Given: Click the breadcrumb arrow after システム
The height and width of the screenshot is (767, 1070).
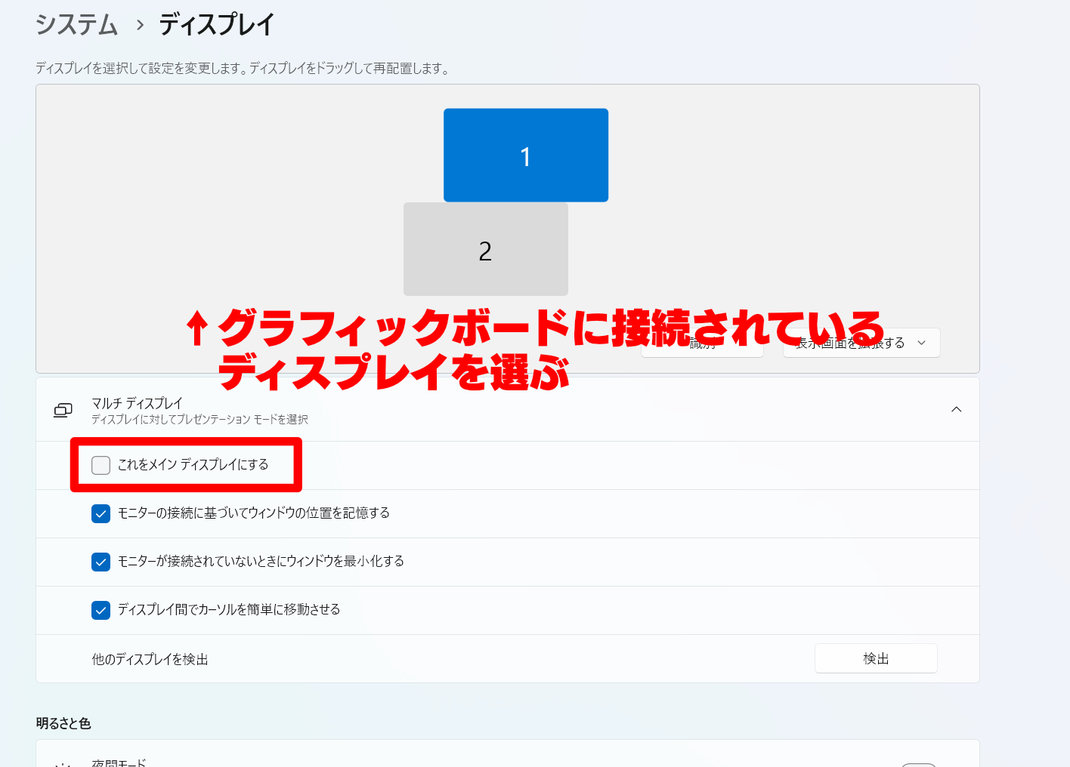Looking at the screenshot, I should point(140,25).
